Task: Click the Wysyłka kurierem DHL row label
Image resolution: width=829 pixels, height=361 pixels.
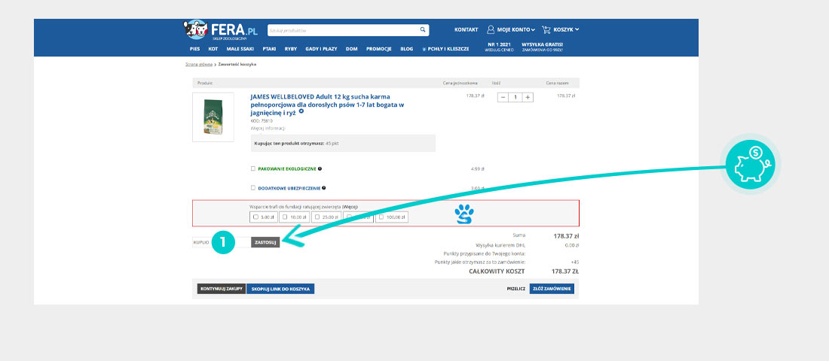Action: (x=500, y=245)
